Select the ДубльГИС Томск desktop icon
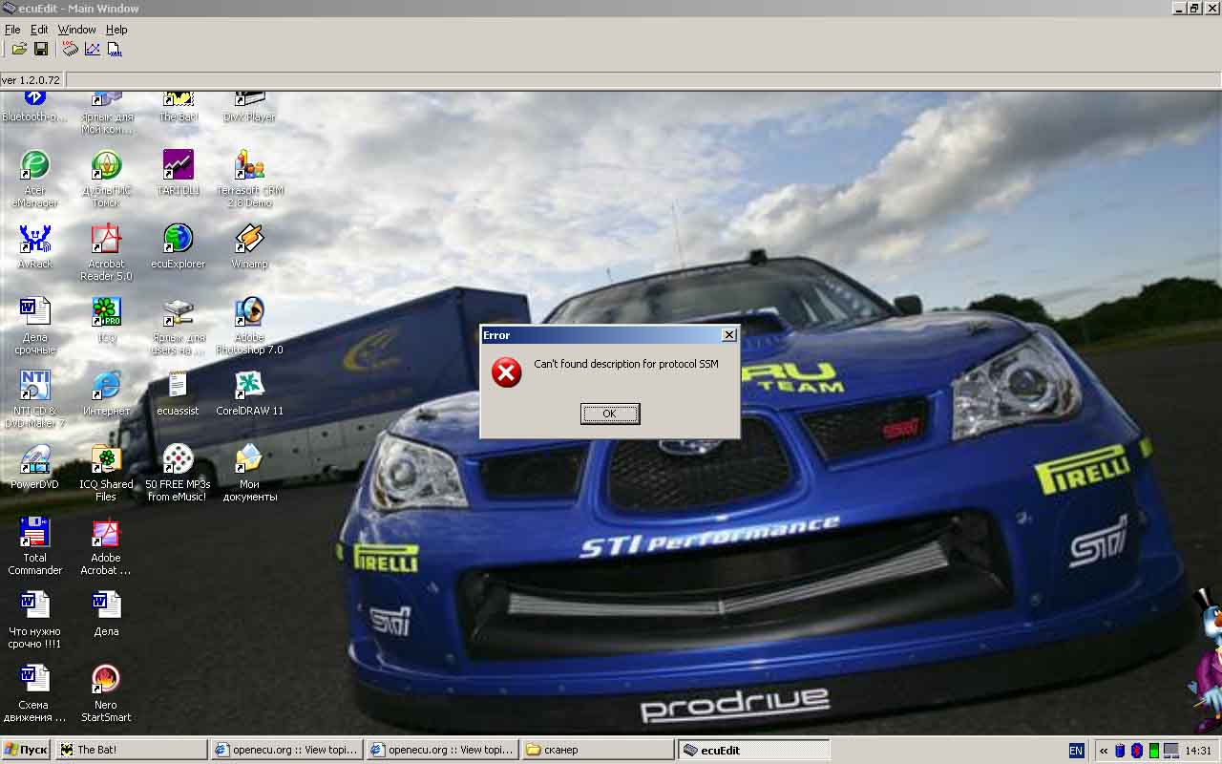Viewport: 1222px width, 764px height. click(x=106, y=179)
